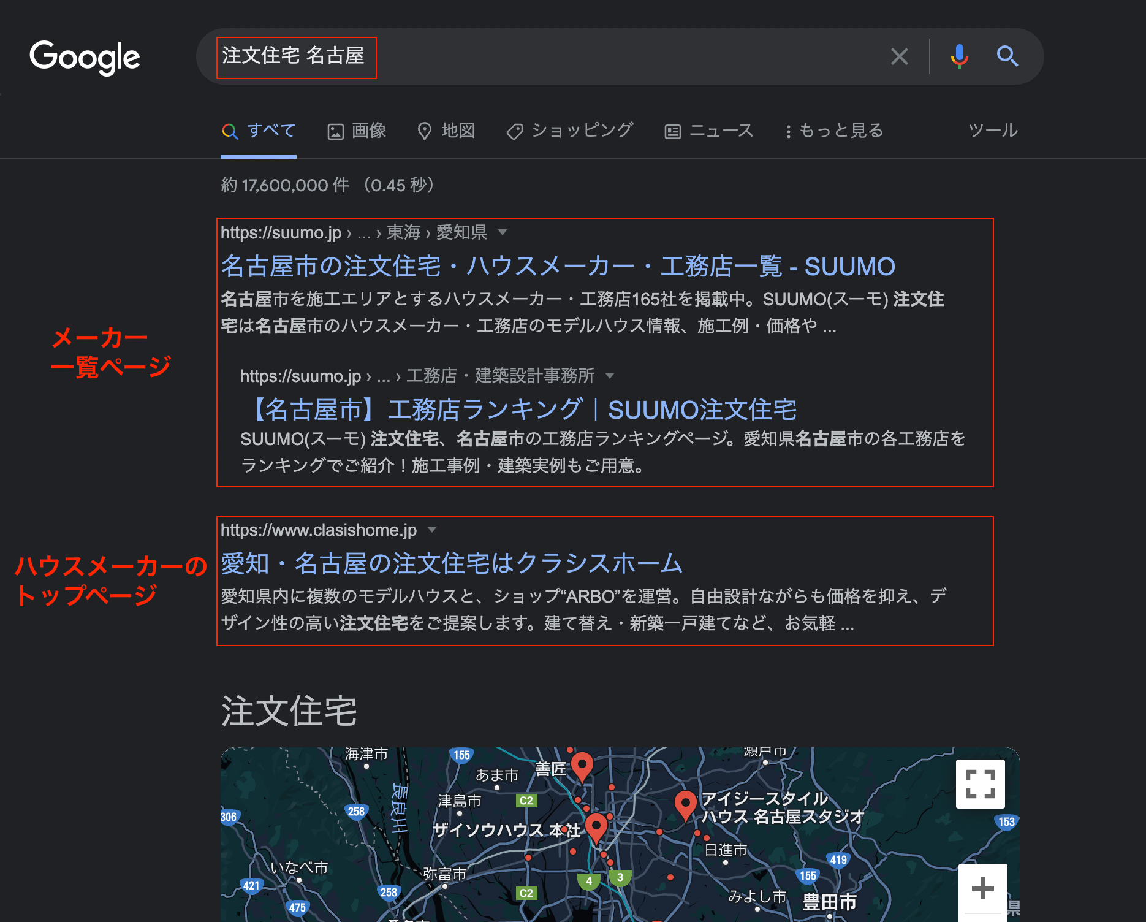Start voice search with the microphone icon
The image size is (1146, 922).
(959, 56)
